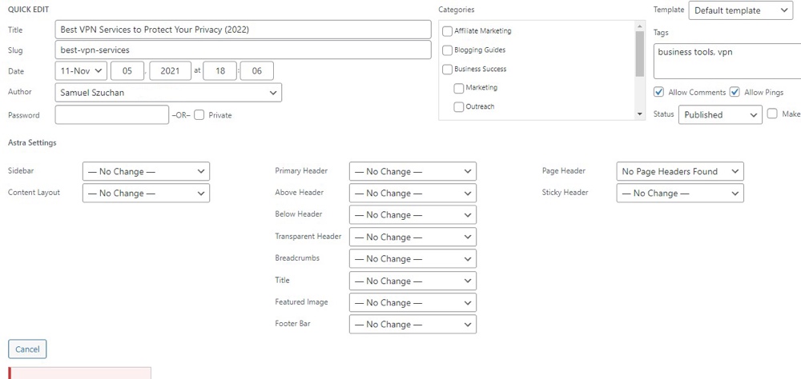This screenshot has width=801, height=379.
Task: Uncheck the Allow Pings option
Action: point(735,93)
